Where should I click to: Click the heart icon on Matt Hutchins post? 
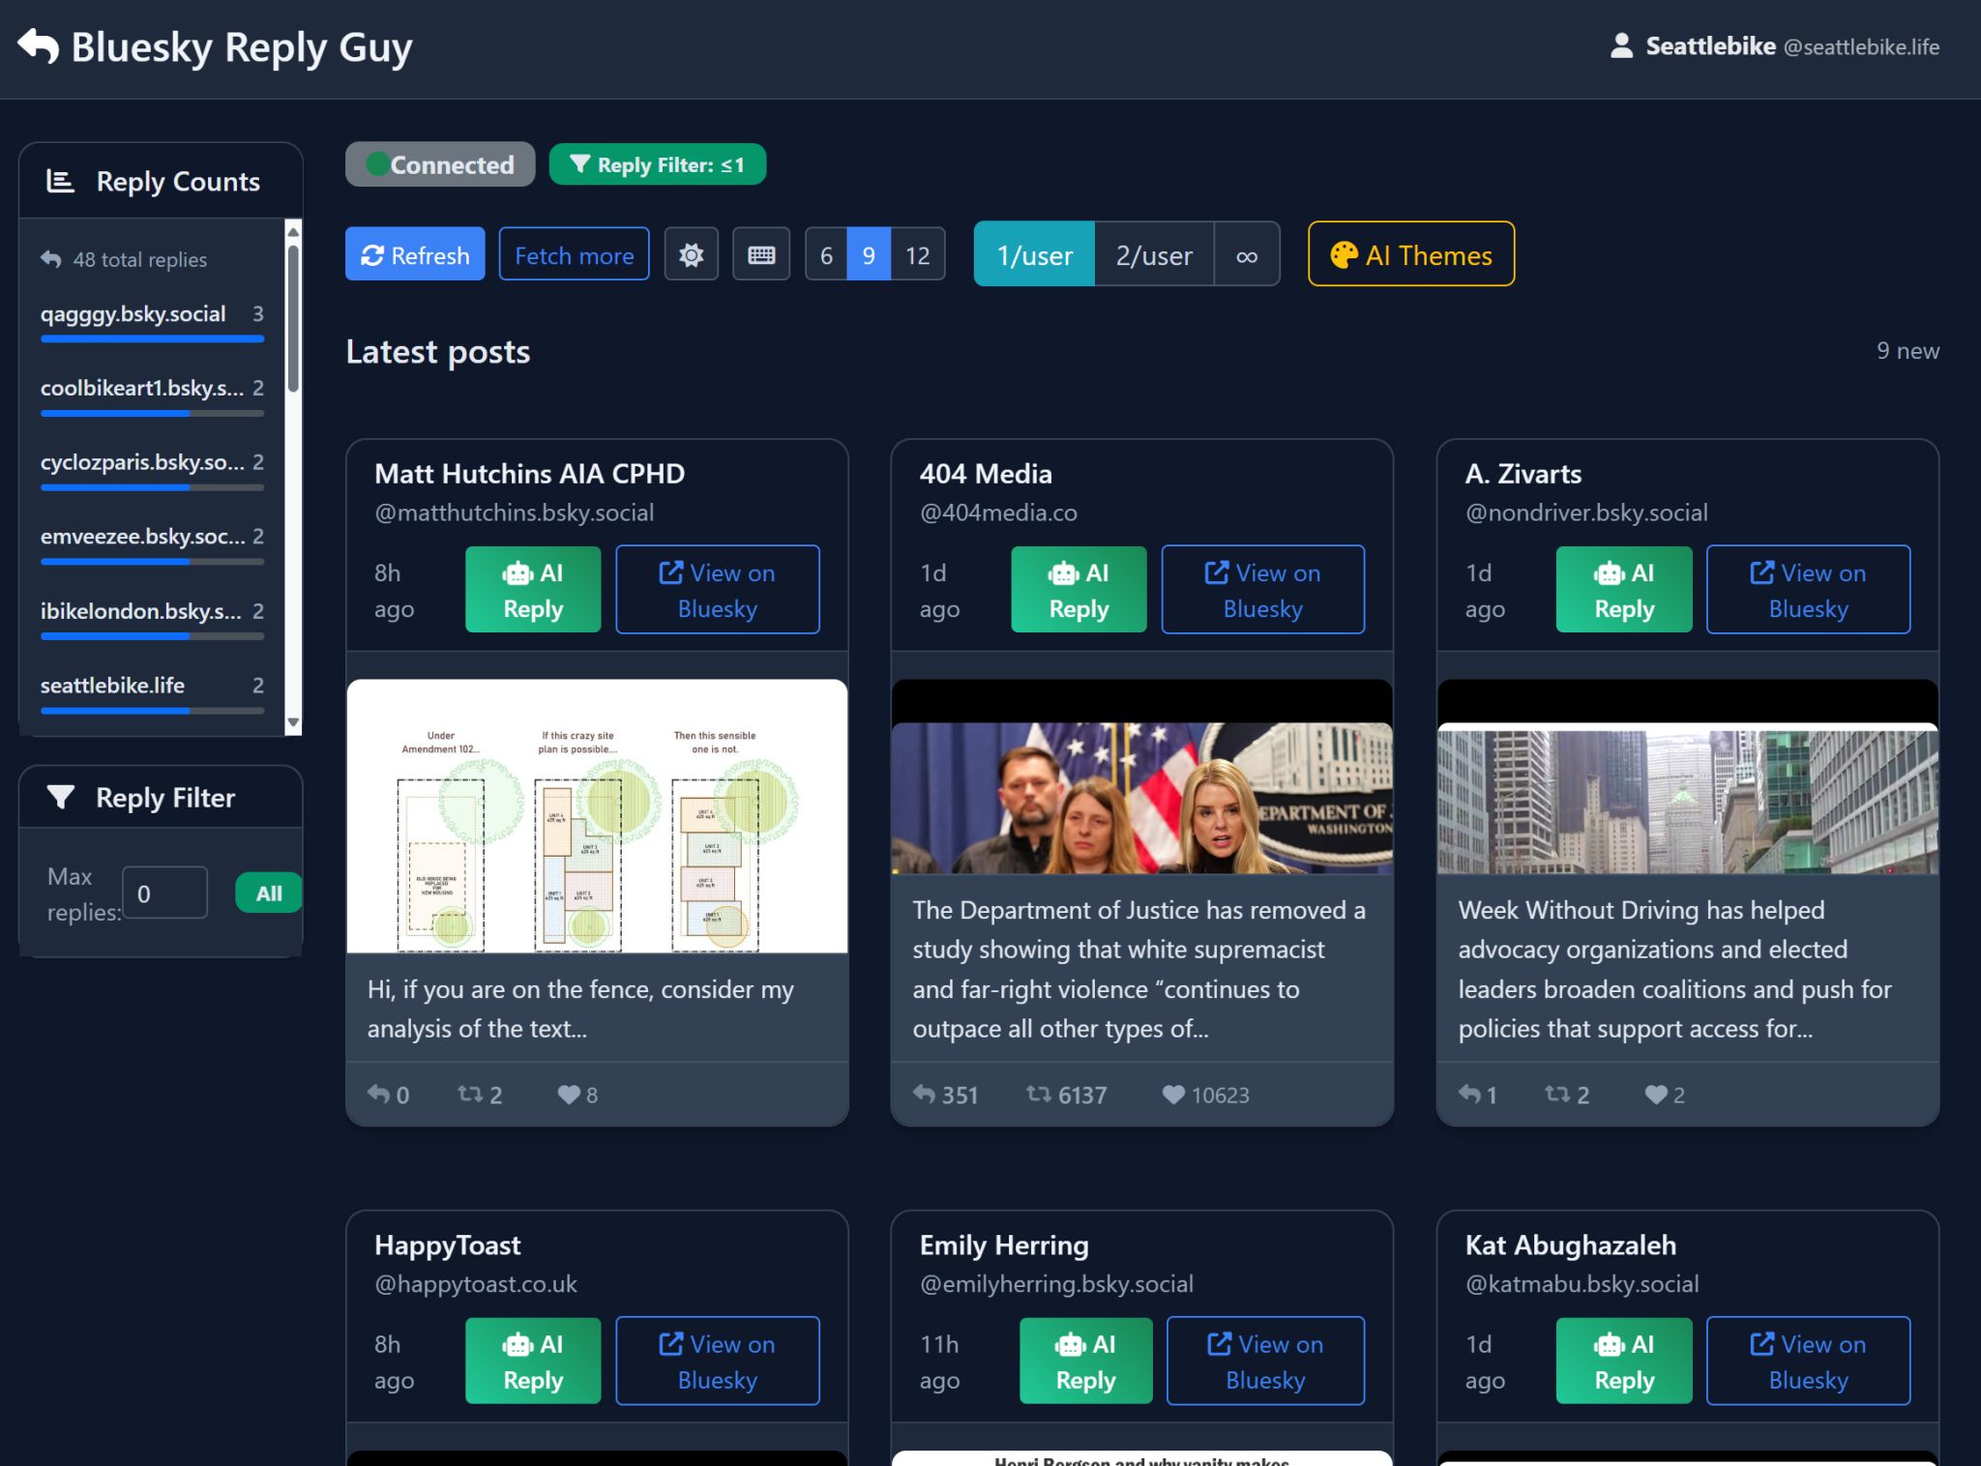pos(569,1094)
